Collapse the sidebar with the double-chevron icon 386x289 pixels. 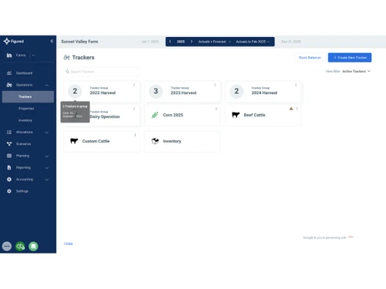[52, 41]
